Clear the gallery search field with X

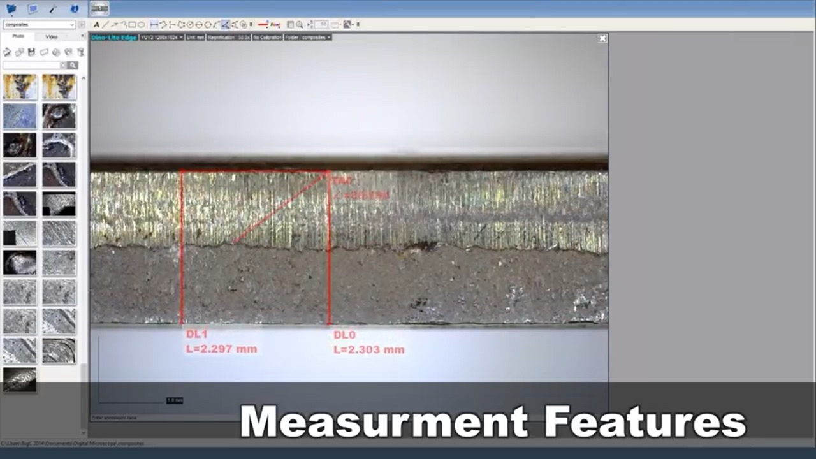(x=63, y=65)
